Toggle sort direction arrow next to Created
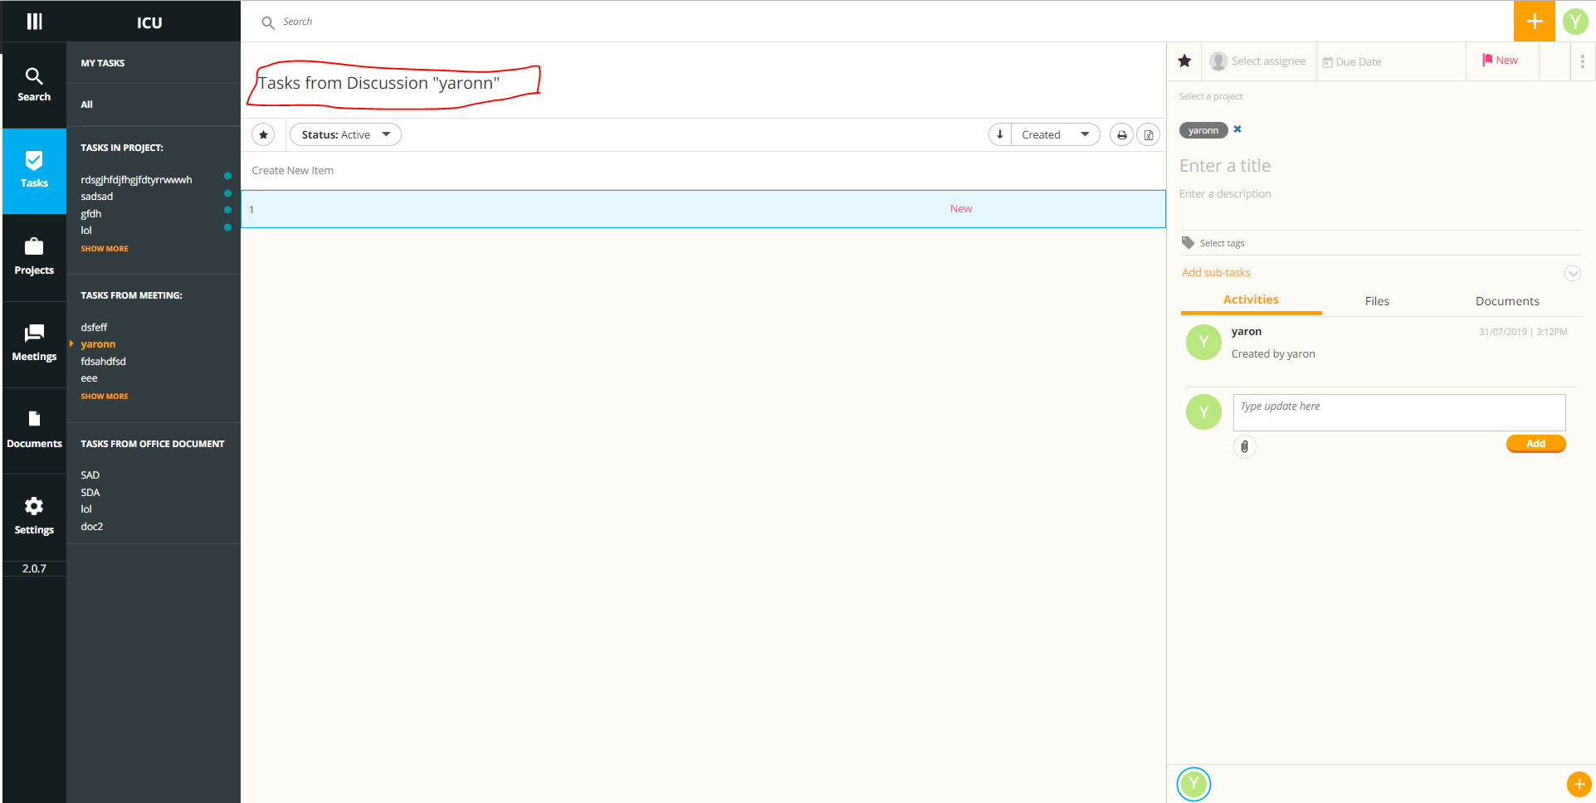1596x803 pixels. (1000, 134)
